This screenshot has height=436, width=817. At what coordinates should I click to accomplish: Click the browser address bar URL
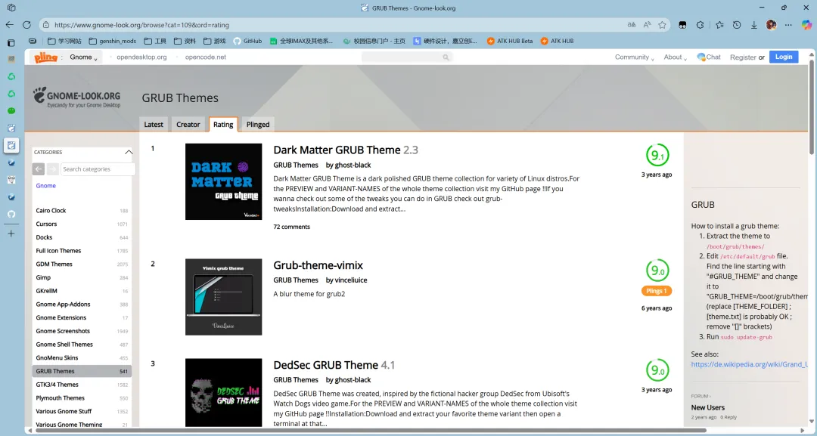click(x=141, y=25)
